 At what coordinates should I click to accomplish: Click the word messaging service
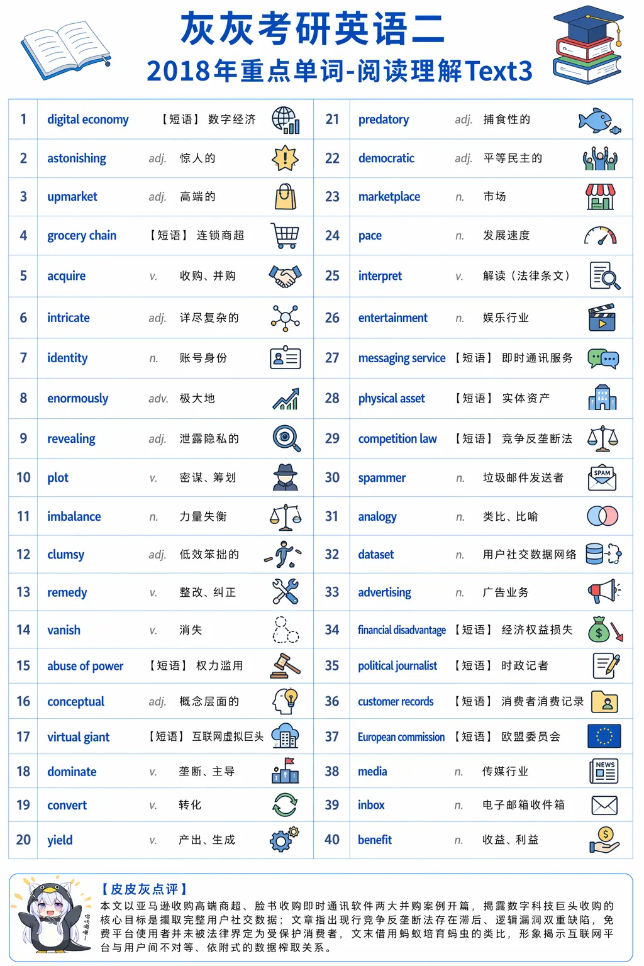(x=402, y=358)
